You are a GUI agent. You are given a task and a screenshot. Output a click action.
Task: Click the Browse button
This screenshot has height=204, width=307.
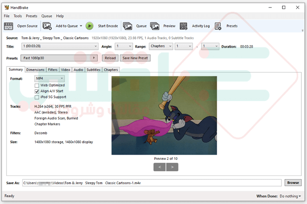293,183
